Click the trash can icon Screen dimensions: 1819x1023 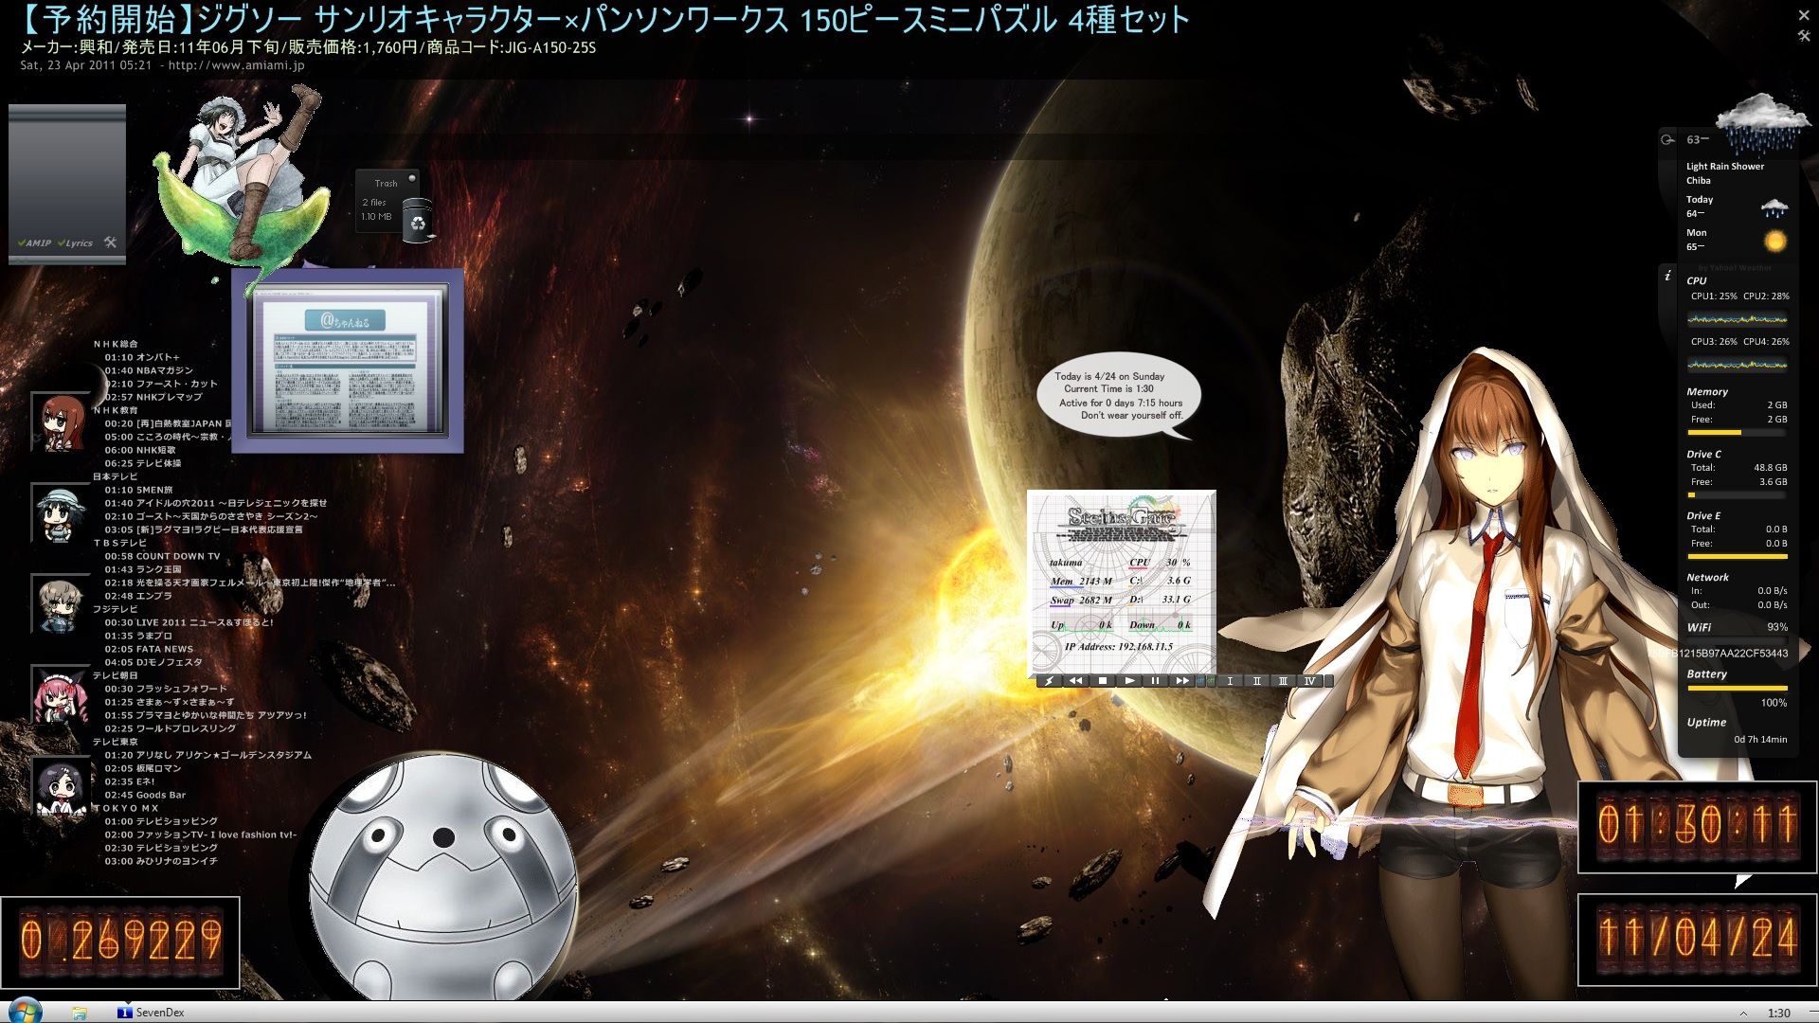click(418, 222)
